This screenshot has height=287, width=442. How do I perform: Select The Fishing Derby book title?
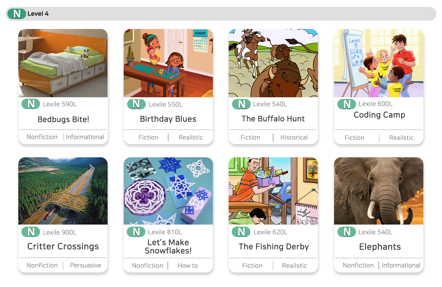pos(274,247)
